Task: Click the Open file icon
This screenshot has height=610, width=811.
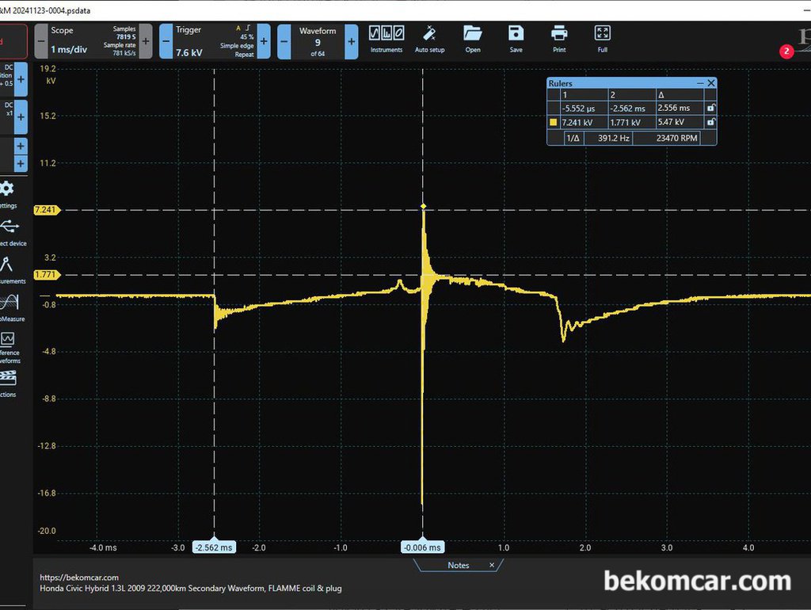Action: click(472, 40)
